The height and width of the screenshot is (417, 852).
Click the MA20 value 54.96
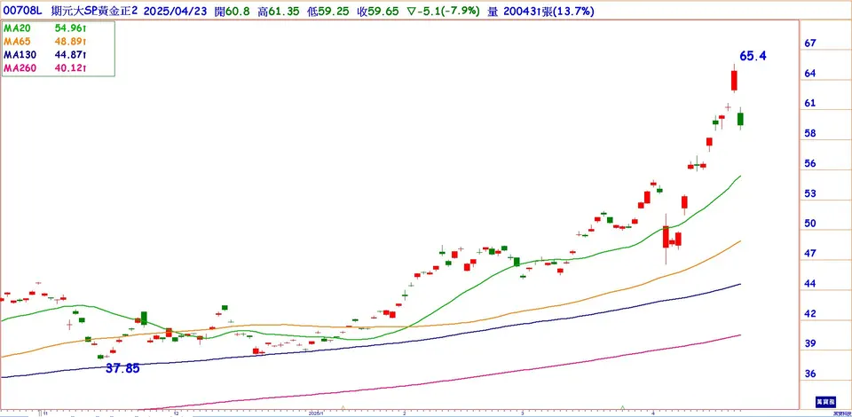[69, 28]
